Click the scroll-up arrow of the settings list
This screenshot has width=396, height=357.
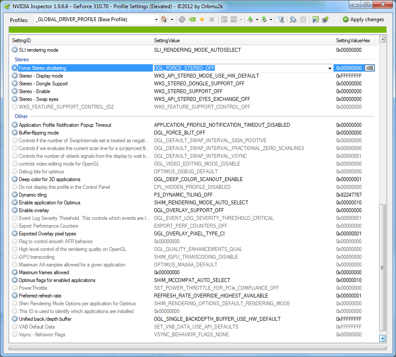point(382,39)
